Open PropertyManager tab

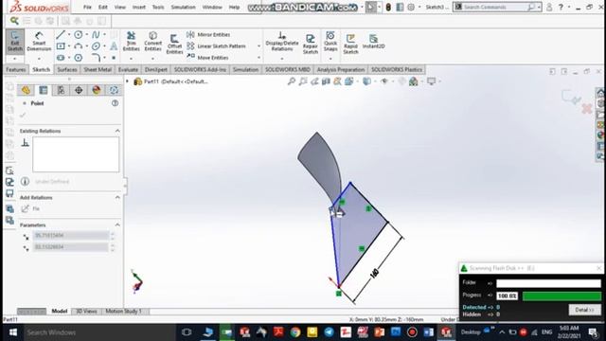(44, 90)
